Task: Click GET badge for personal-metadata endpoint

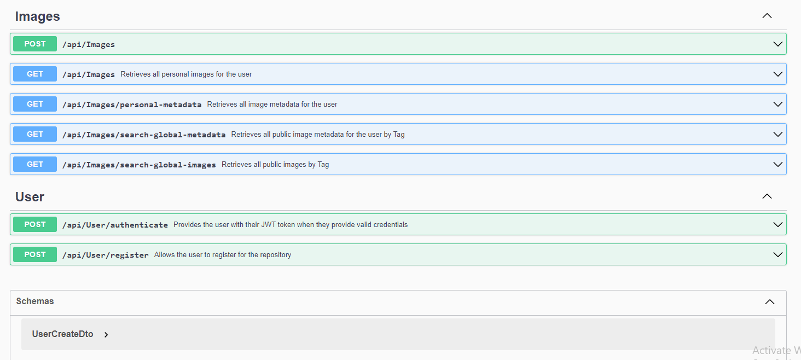Action: [x=35, y=104]
